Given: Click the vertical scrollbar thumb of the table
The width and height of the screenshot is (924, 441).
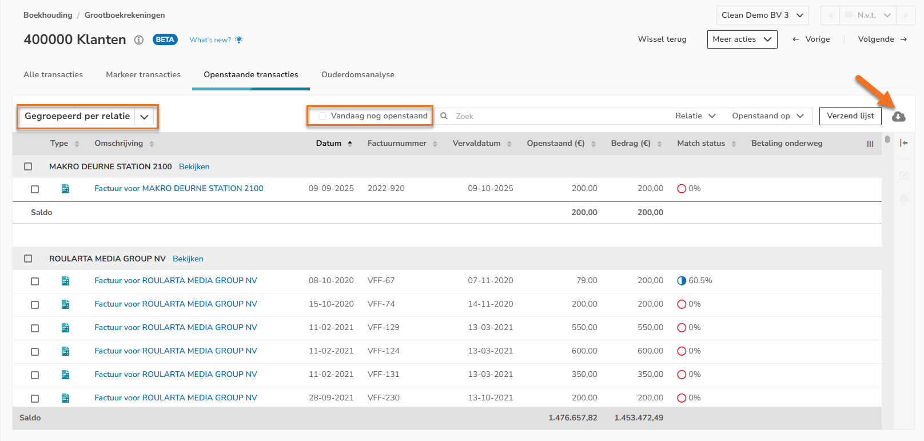Looking at the screenshot, I should (887, 139).
